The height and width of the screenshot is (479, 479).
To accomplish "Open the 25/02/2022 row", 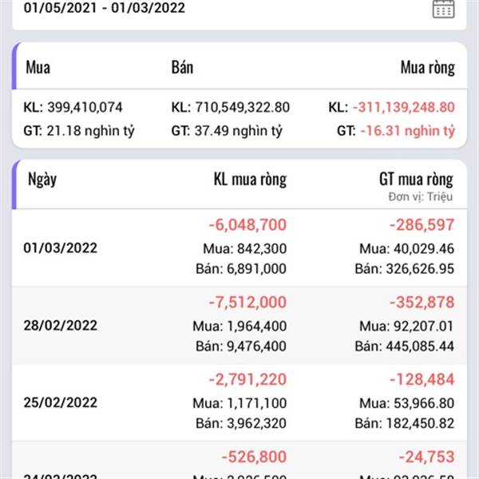I will 239,402.
